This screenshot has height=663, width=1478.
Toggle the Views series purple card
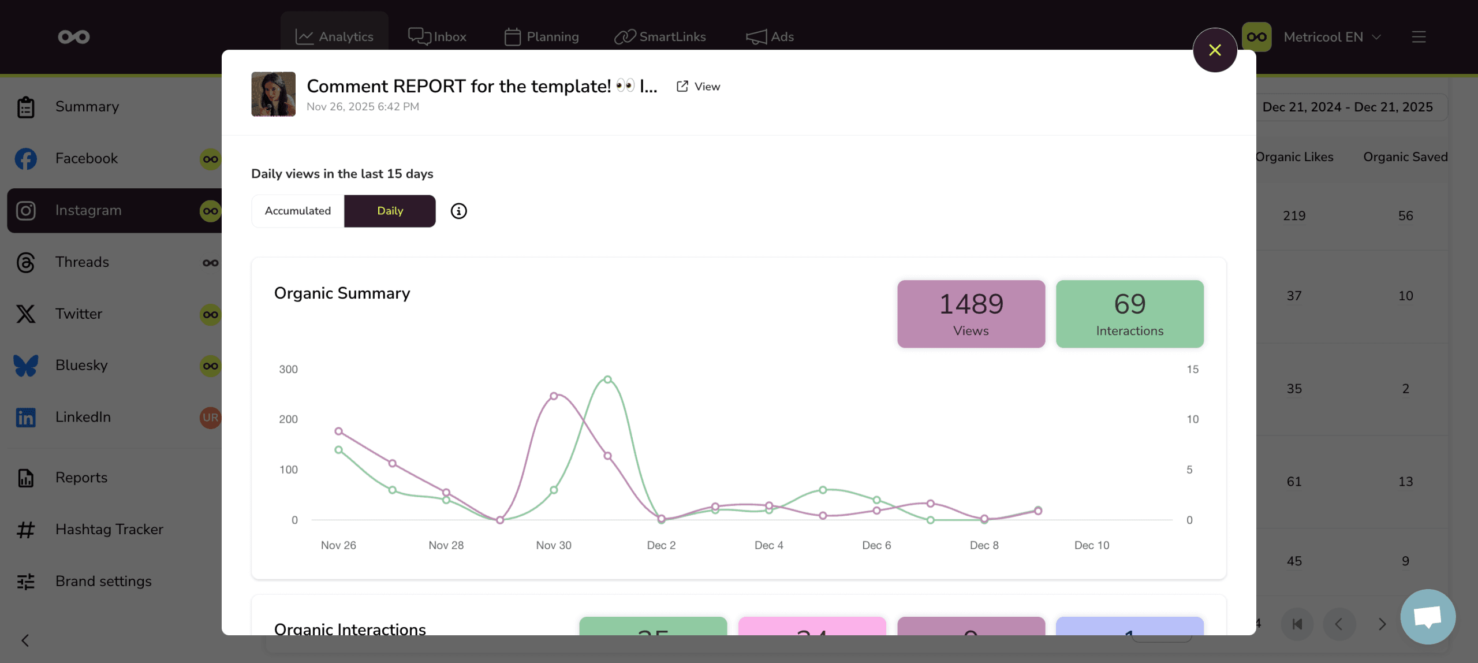[971, 314]
